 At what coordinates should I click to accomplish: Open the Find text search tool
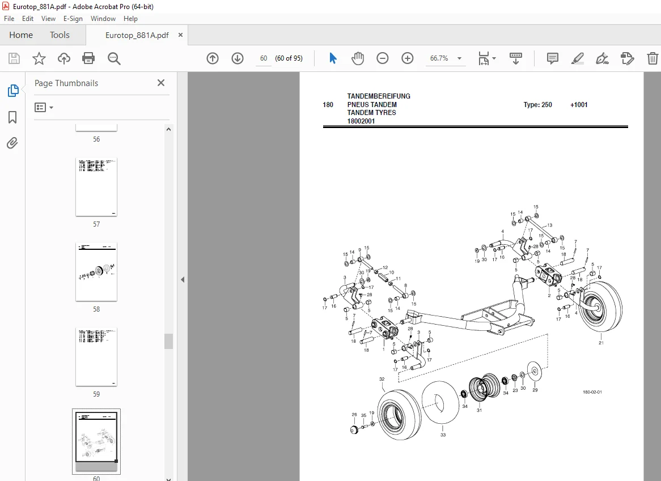(x=114, y=58)
